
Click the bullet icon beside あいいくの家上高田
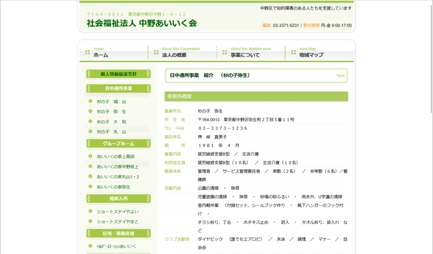(x=90, y=156)
